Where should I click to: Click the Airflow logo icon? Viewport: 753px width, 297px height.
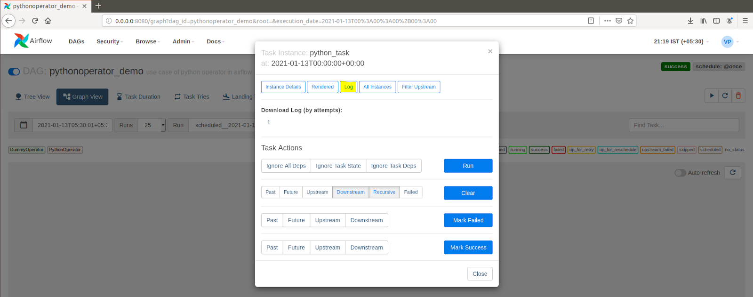pos(21,41)
